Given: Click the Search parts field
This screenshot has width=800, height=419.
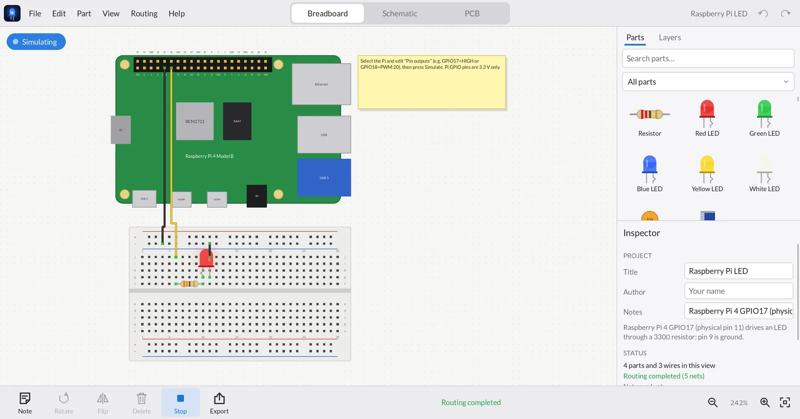Looking at the screenshot, I should [x=708, y=58].
